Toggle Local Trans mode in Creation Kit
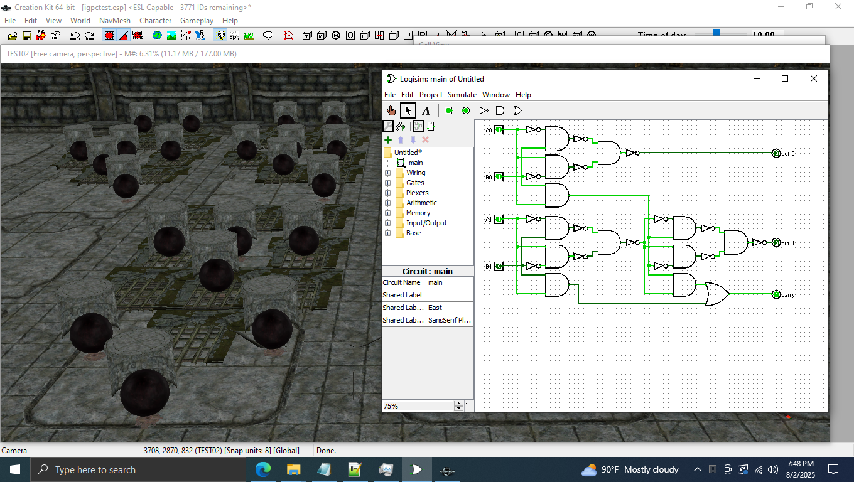This screenshot has height=482, width=854. click(x=138, y=36)
